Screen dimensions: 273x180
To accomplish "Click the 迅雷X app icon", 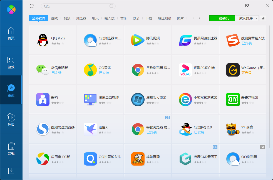I will point(90,129).
